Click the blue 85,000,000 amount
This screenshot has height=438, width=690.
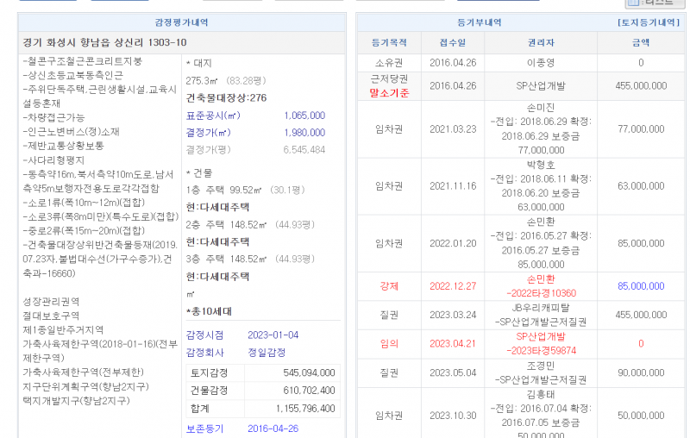pos(641,286)
